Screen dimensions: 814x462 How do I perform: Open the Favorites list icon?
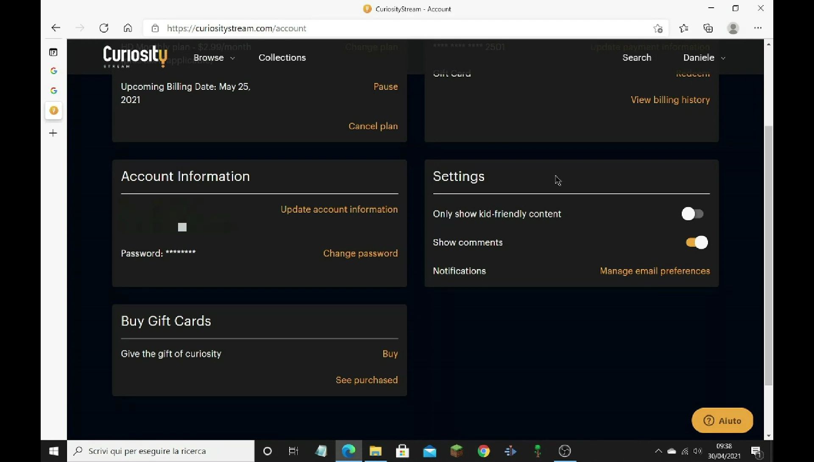(683, 28)
